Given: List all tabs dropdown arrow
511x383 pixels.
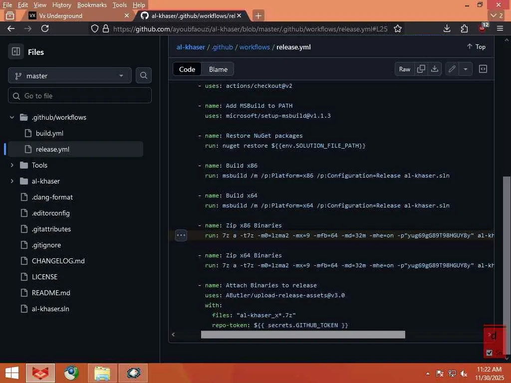Looking at the screenshot, I should [498, 15].
